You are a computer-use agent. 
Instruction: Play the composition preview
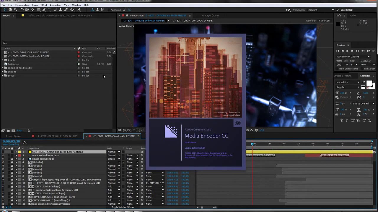coord(347,51)
